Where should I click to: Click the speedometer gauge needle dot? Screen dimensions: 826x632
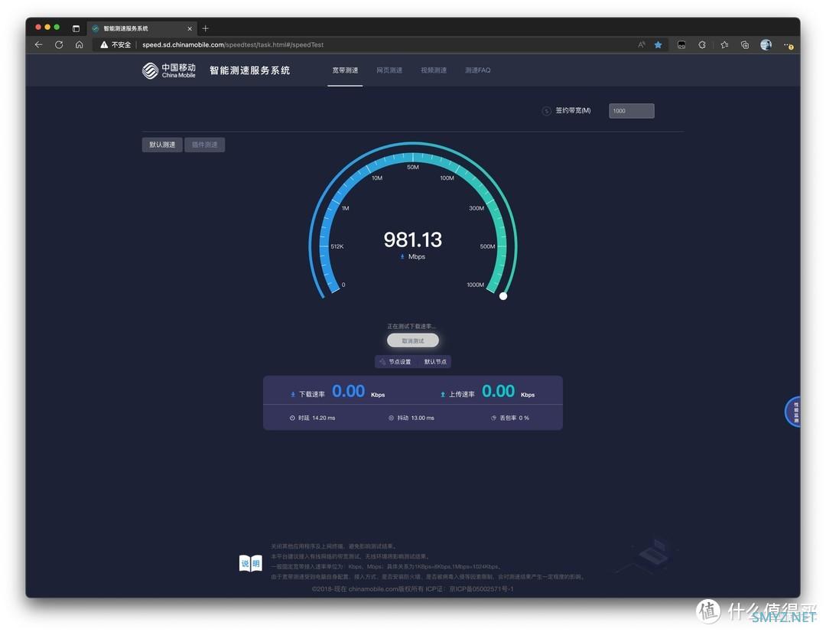click(x=503, y=296)
